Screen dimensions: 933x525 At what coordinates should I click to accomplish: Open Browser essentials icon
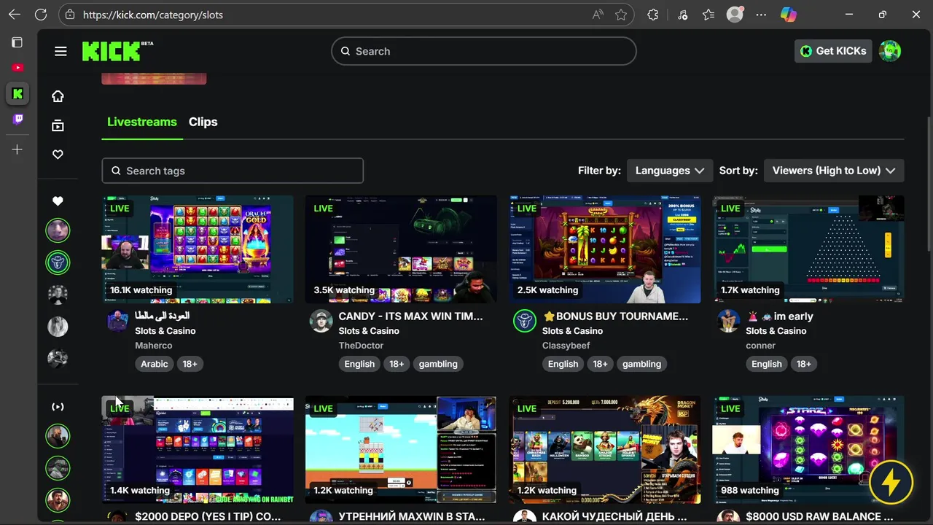pyautogui.click(x=682, y=15)
